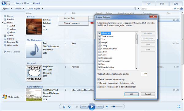
Task: Click the column list scrollbar down arrow
Action: 136,69
